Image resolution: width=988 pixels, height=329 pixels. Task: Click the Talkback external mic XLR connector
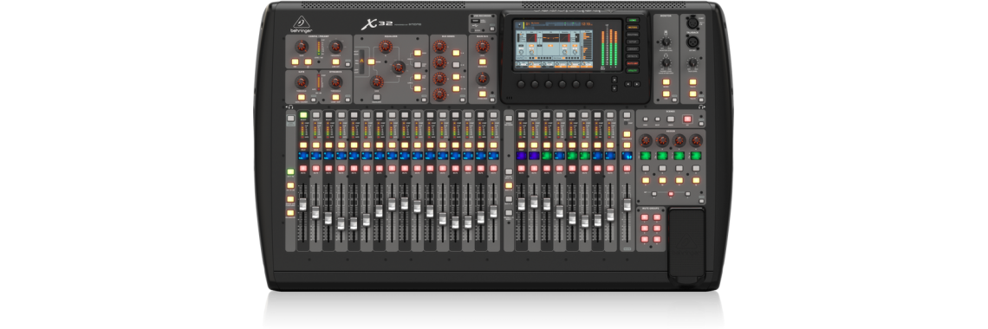point(692,42)
